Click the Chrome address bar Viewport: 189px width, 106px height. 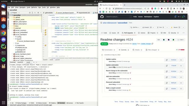point(129,9)
